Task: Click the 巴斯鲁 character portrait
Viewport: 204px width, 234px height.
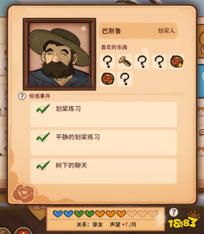Action: (60, 54)
